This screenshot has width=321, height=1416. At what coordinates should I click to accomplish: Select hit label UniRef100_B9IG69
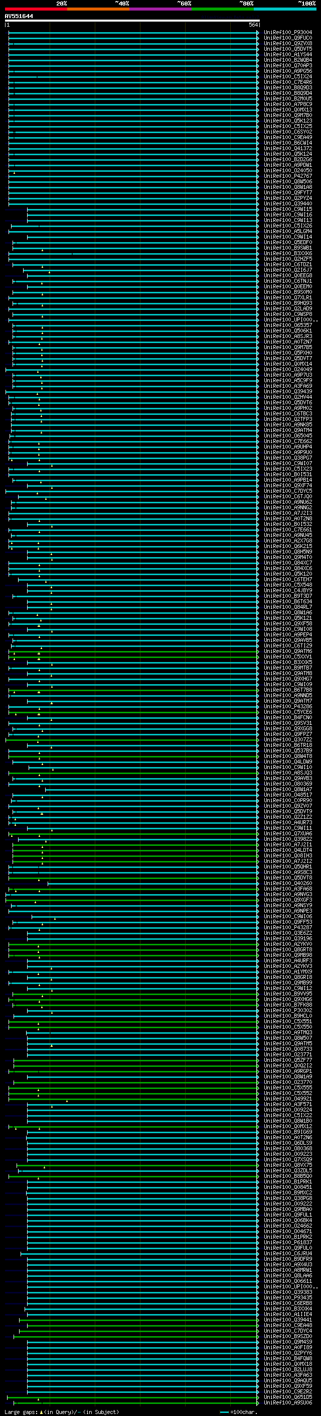pos(288,1132)
